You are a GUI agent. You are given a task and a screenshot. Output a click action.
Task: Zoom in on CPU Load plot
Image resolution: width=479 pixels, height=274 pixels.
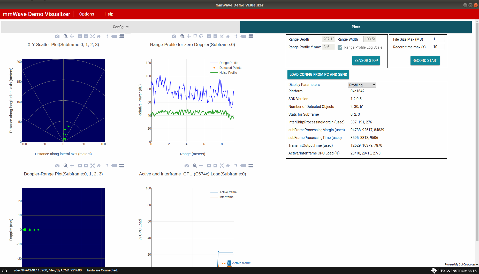[x=209, y=166]
